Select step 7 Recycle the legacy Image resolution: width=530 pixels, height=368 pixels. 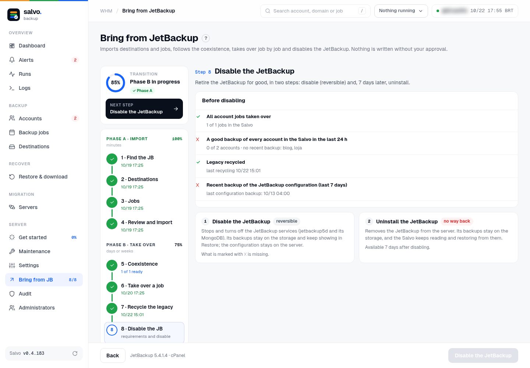[x=144, y=311]
